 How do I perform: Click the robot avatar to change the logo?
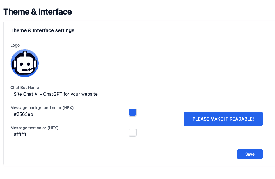(25, 63)
